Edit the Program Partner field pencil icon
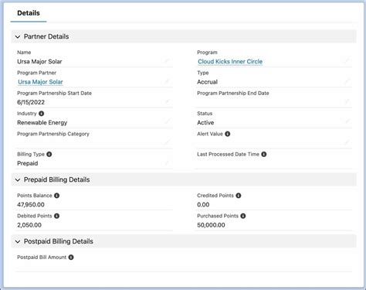The width and height of the screenshot is (366, 290). point(167,81)
